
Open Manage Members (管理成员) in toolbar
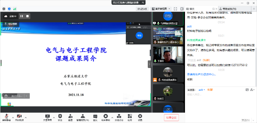tap(83, 118)
